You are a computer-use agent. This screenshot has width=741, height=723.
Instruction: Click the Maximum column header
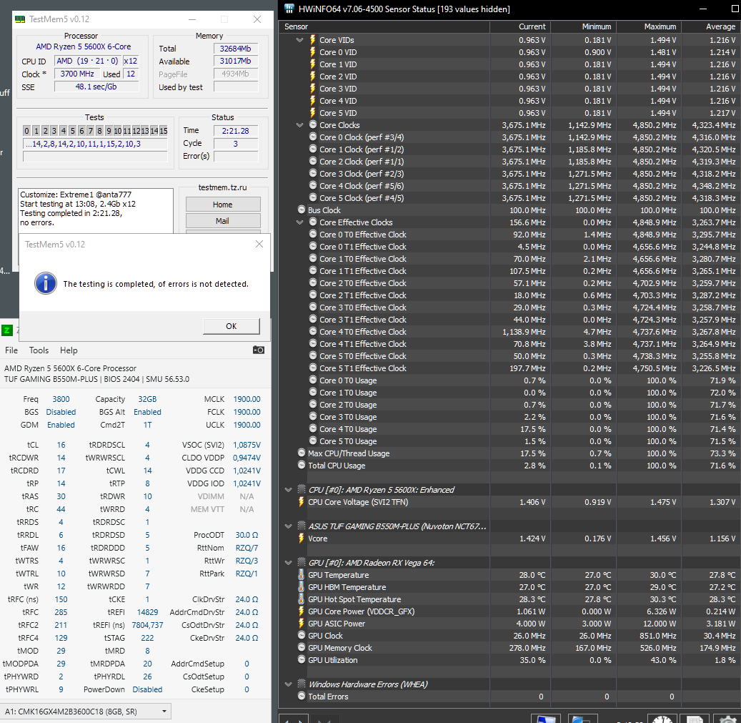(x=649, y=26)
